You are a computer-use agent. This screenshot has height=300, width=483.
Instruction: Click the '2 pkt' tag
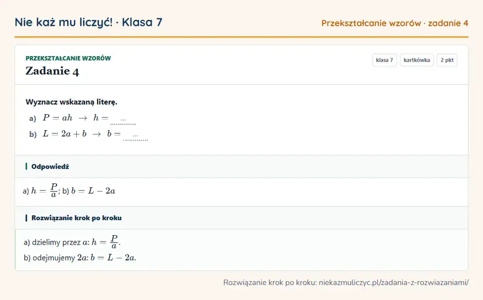coord(447,60)
